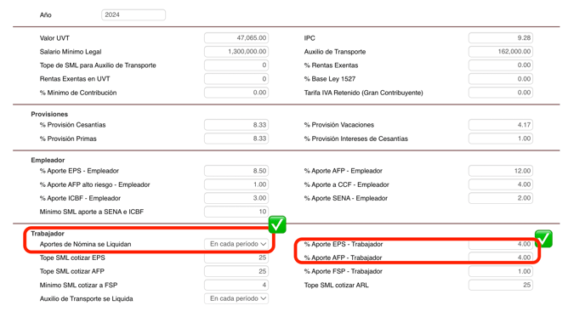Click the Rentas Exentas en UVT field
This screenshot has height=334, width=585.
pos(236,79)
